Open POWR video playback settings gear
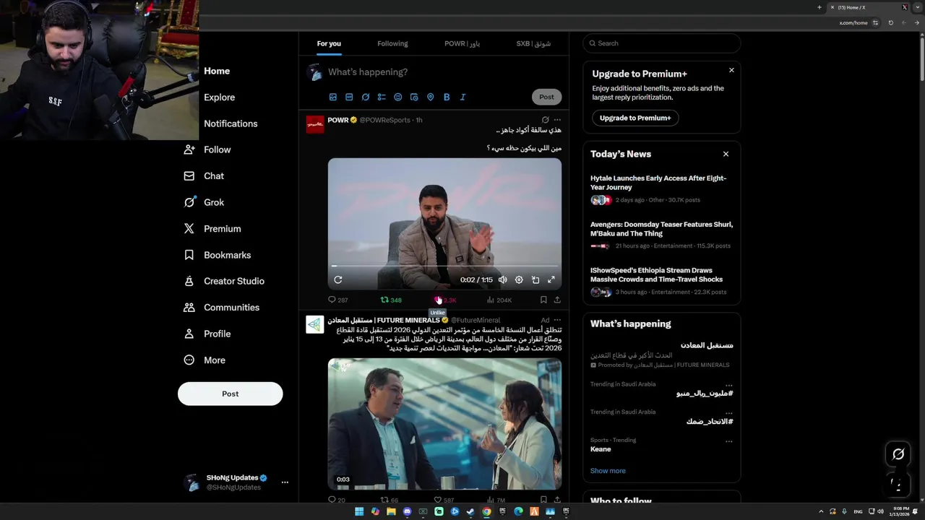Viewport: 925px width, 520px height. pos(519,279)
